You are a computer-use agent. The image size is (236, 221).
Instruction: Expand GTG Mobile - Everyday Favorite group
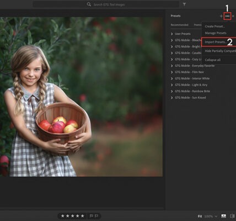click(192, 66)
